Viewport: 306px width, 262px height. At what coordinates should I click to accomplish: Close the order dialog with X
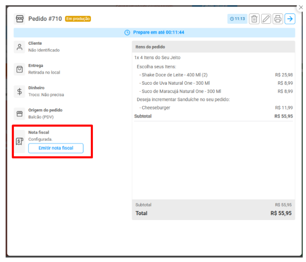click(301, 8)
